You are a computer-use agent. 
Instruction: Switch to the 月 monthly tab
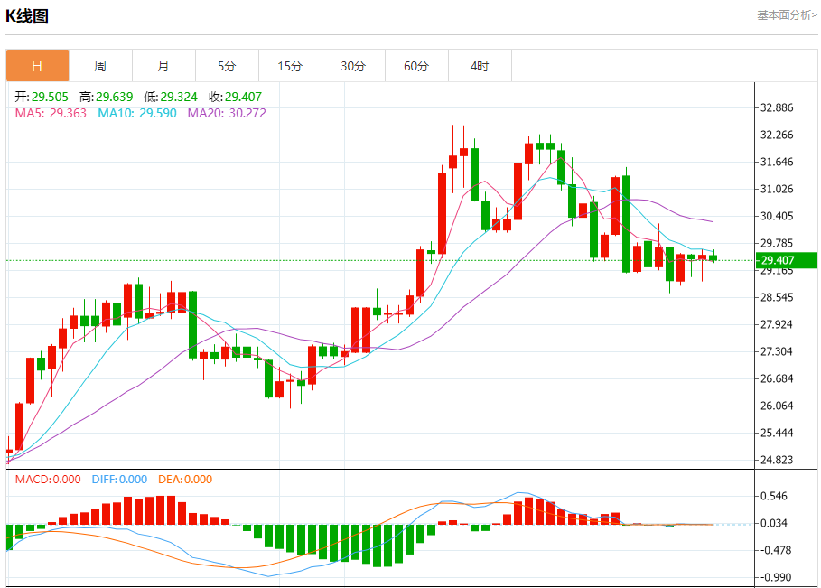[163, 66]
